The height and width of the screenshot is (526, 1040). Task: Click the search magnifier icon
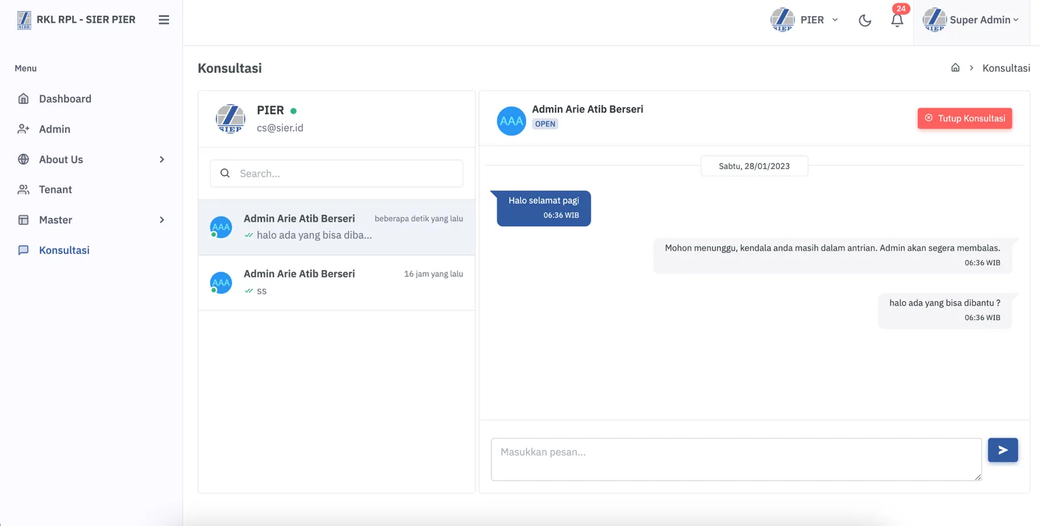[x=225, y=174]
